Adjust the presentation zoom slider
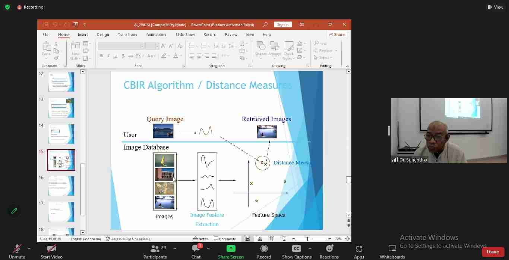 [307, 239]
